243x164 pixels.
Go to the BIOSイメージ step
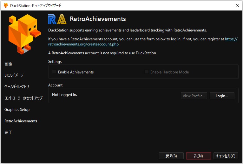14,75
